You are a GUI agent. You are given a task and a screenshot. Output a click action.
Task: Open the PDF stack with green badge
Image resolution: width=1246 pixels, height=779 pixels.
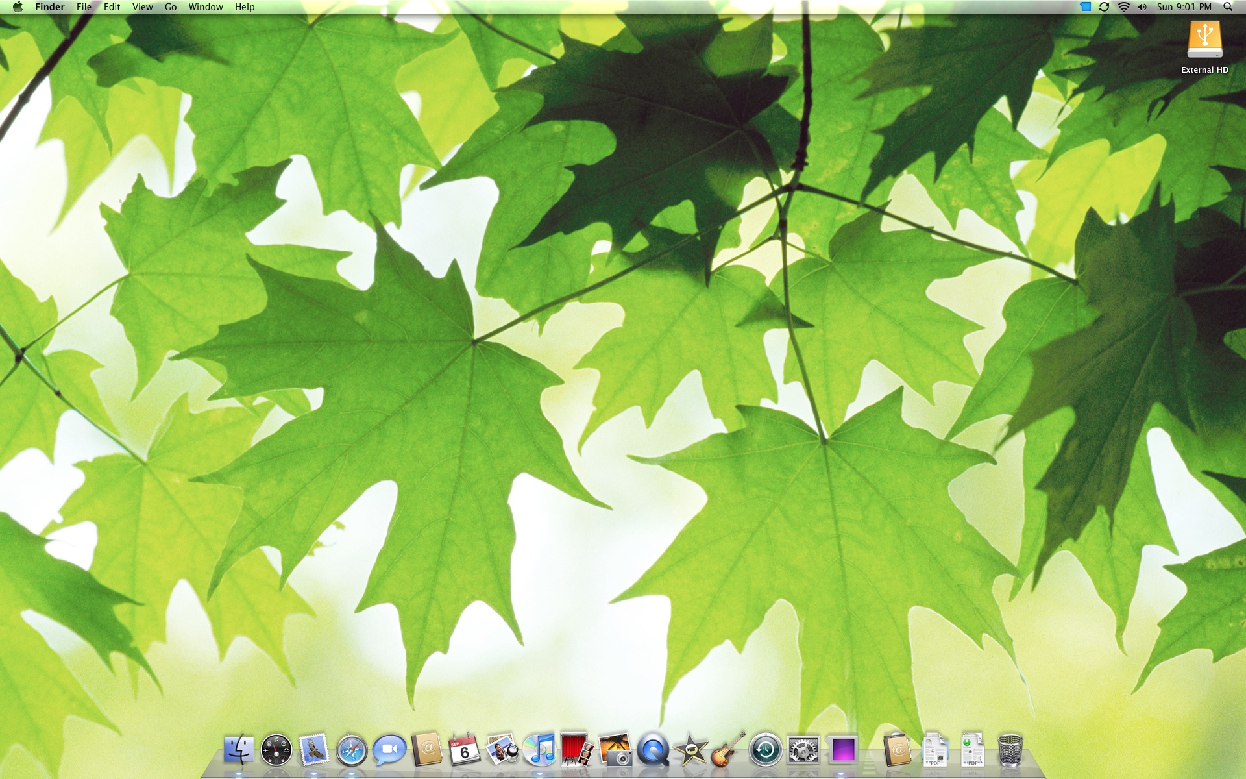972,750
